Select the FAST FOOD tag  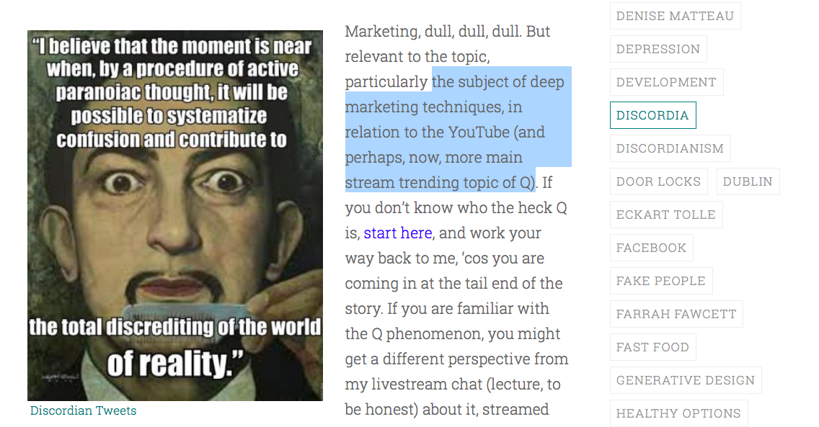coord(652,347)
